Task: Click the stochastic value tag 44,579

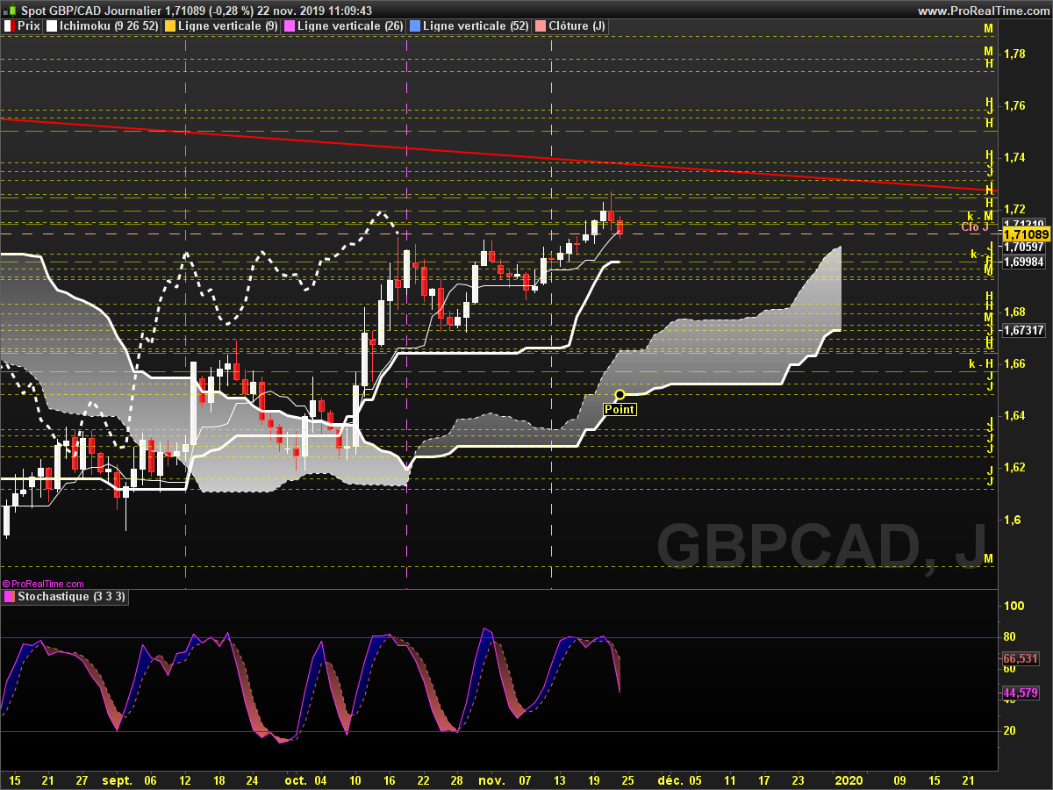Action: 1021,693
